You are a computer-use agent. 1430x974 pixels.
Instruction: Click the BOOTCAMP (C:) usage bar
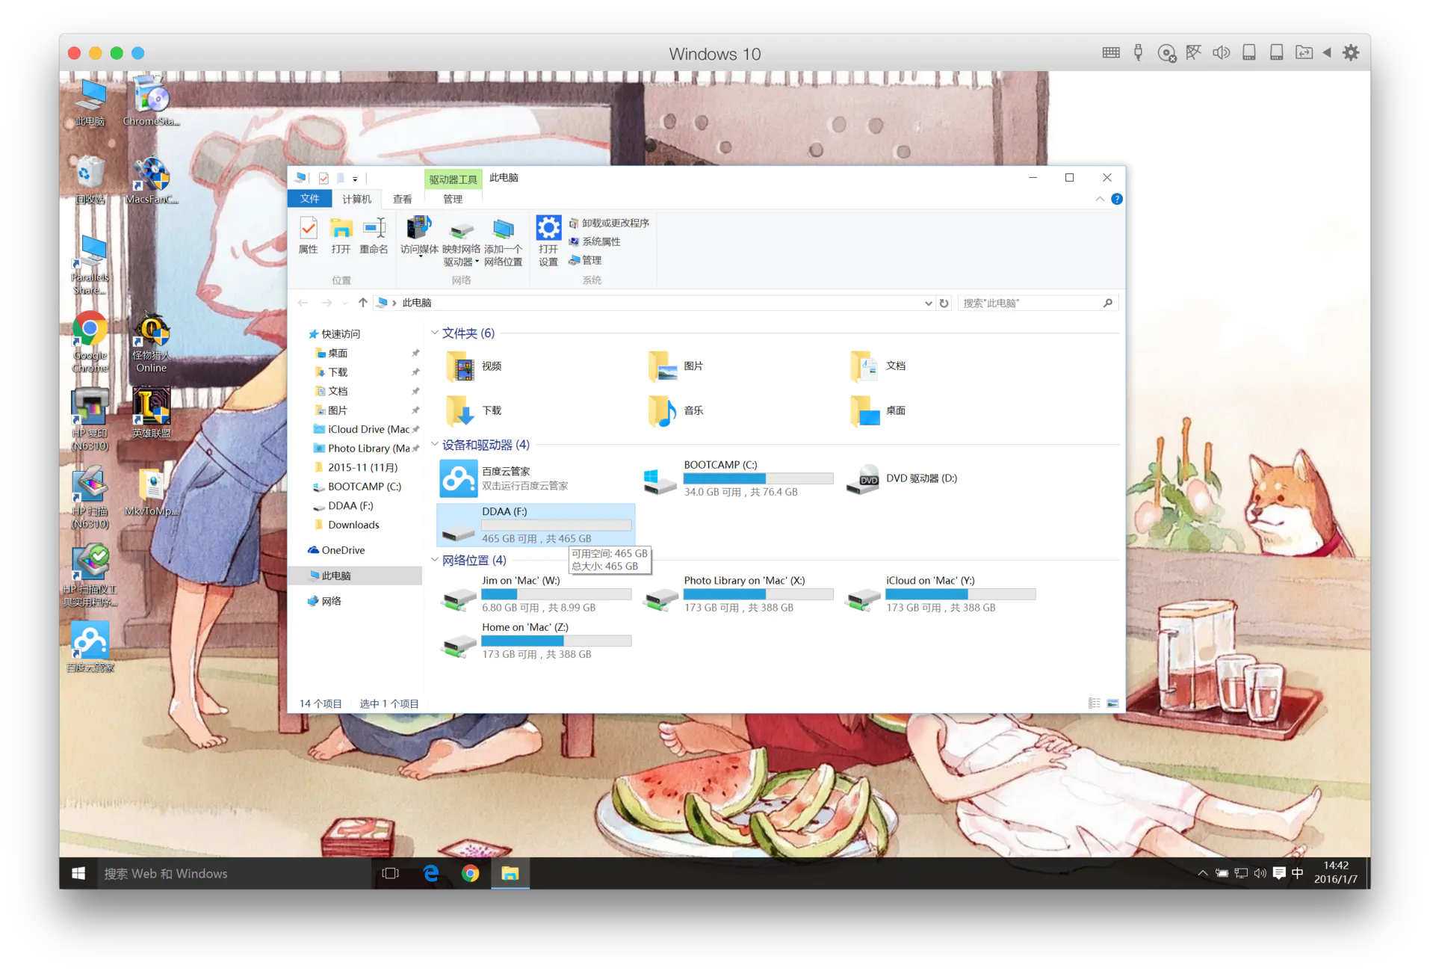click(x=758, y=478)
